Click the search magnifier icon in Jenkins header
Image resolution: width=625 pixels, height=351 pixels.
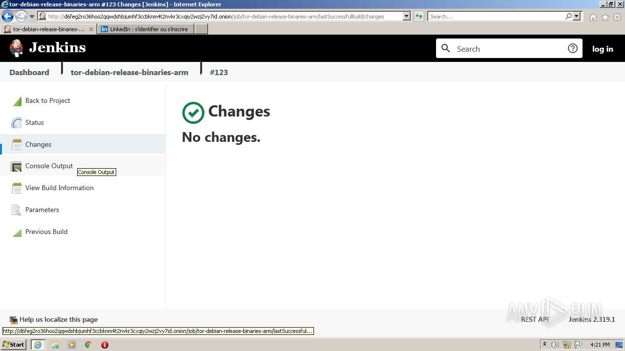(x=445, y=48)
